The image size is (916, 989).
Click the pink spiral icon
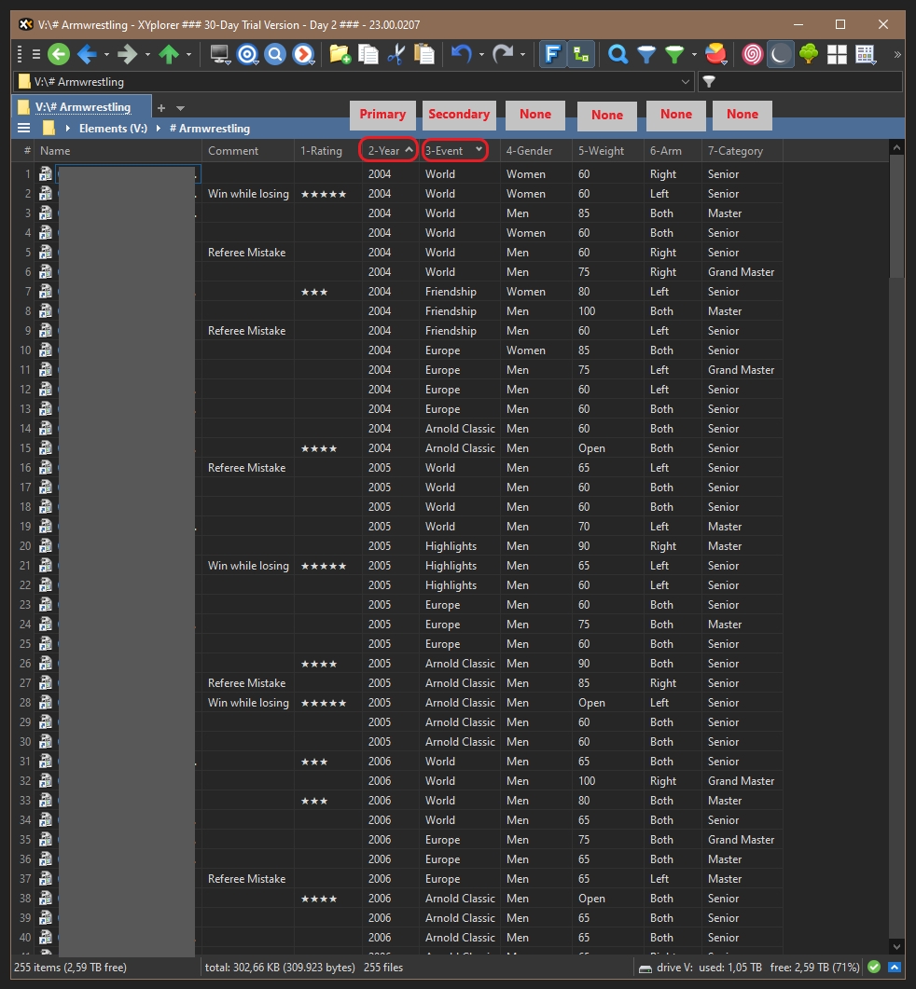752,55
